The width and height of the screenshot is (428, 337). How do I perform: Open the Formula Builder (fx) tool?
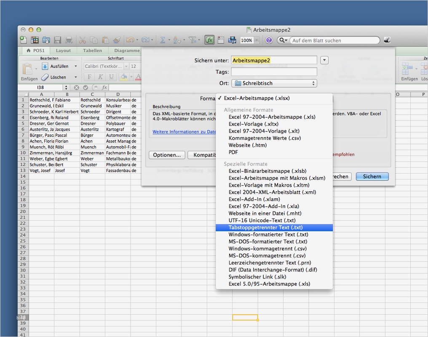coord(209,40)
